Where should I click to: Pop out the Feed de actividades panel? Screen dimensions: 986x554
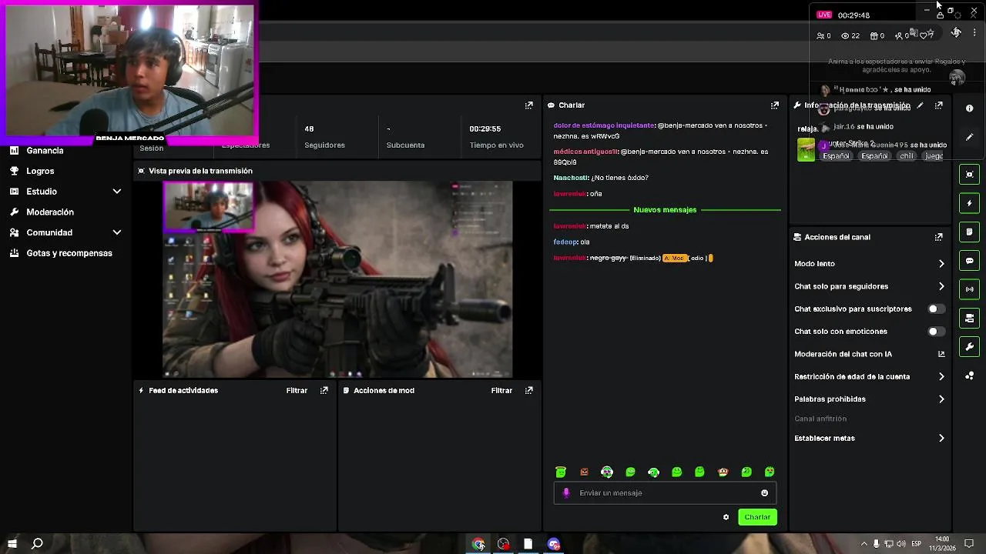coord(324,390)
